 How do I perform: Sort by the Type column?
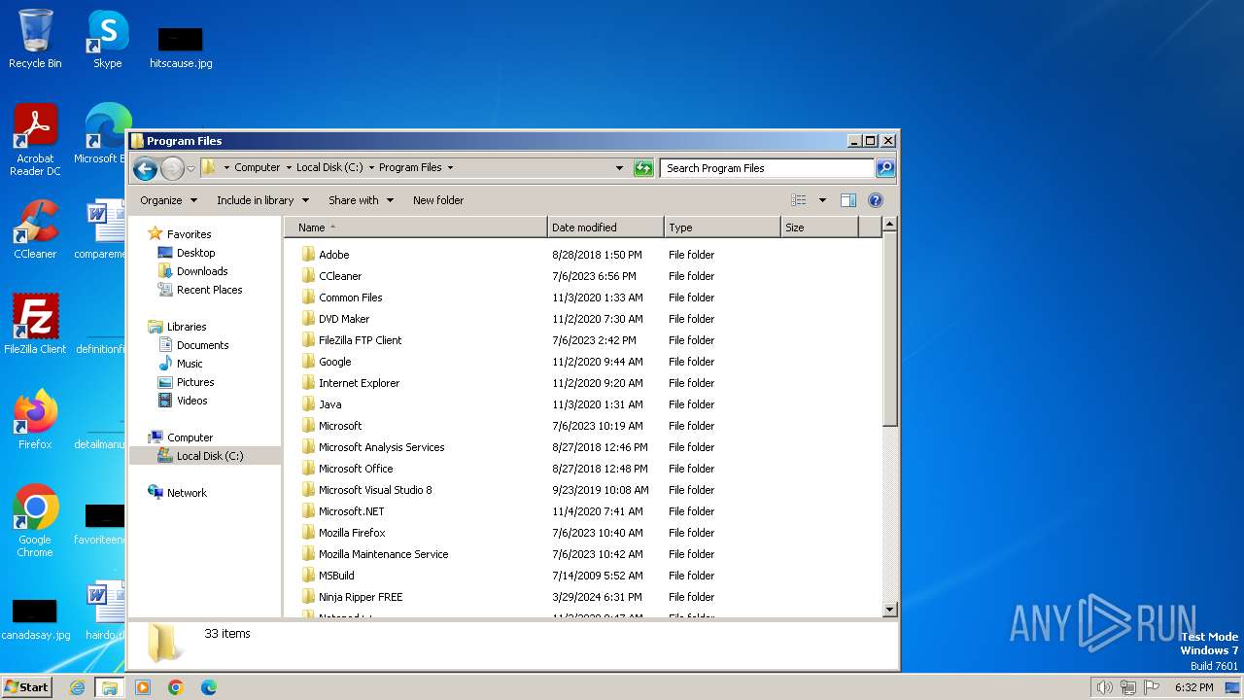click(723, 227)
